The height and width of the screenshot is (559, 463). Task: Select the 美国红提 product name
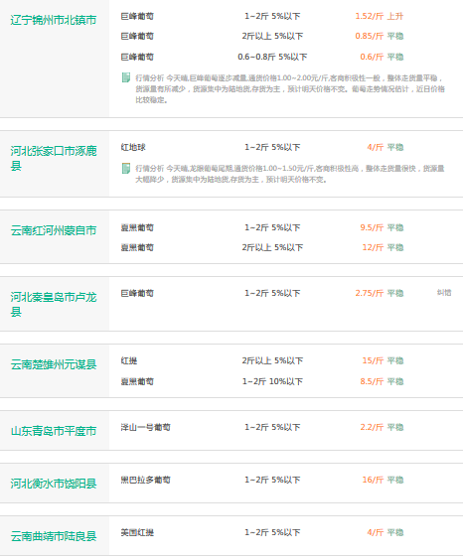coord(137,532)
